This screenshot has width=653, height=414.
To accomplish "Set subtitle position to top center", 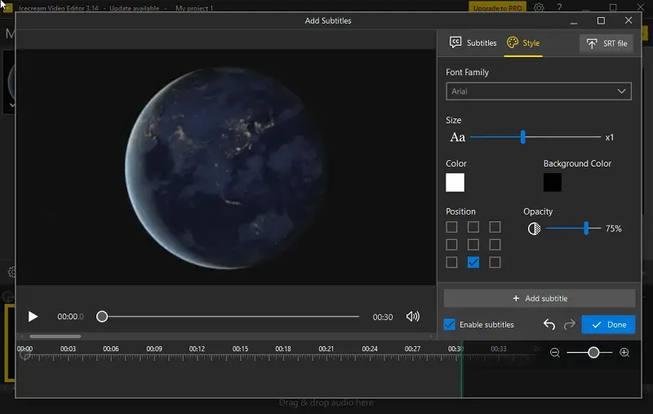I will point(473,227).
